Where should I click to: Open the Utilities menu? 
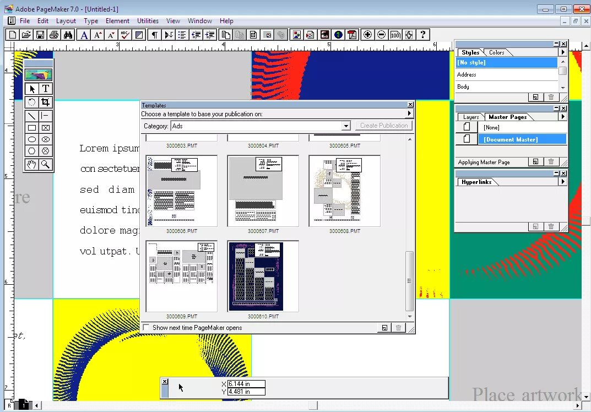click(147, 20)
